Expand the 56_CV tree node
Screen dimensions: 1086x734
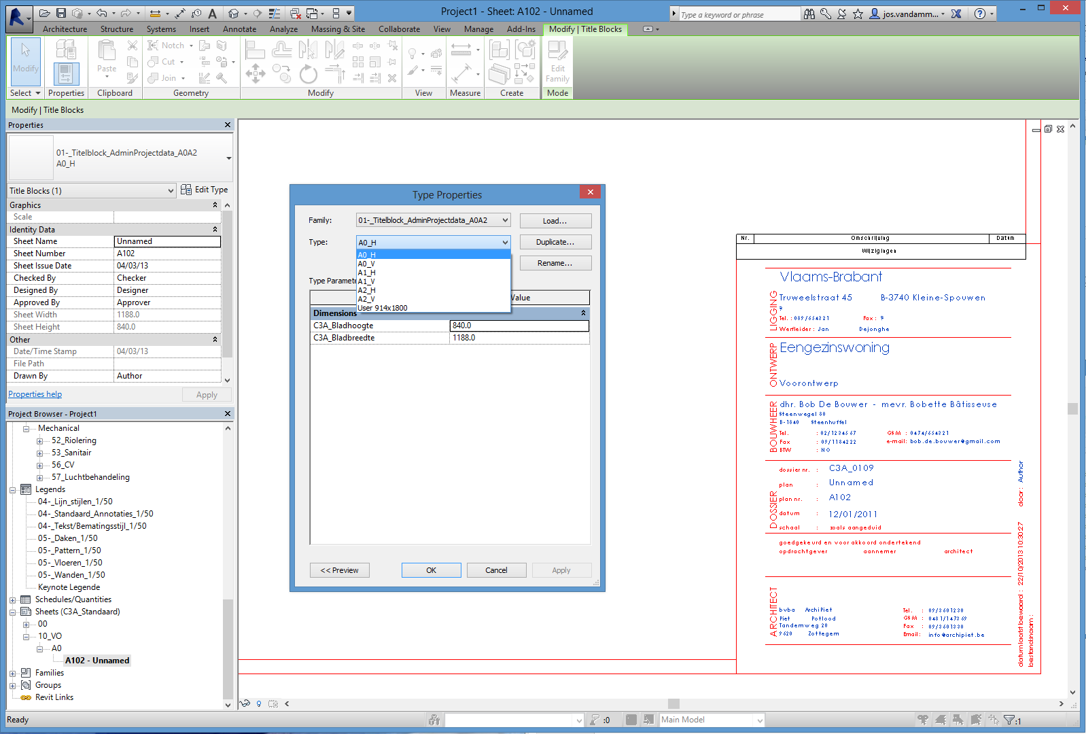pyautogui.click(x=39, y=466)
